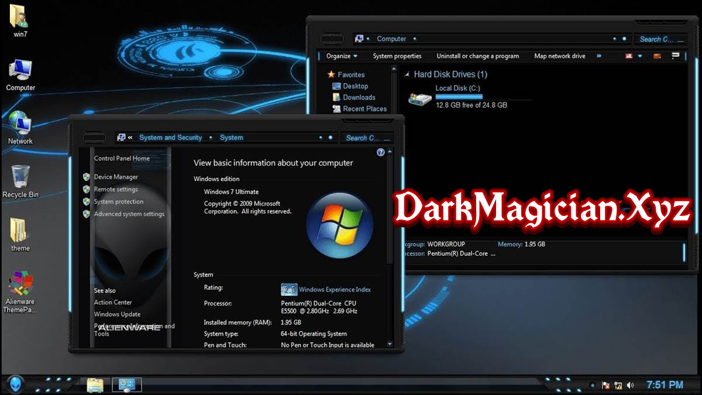Open the Action Center flag tray icon
This screenshot has width=702, height=395.
coord(606,385)
